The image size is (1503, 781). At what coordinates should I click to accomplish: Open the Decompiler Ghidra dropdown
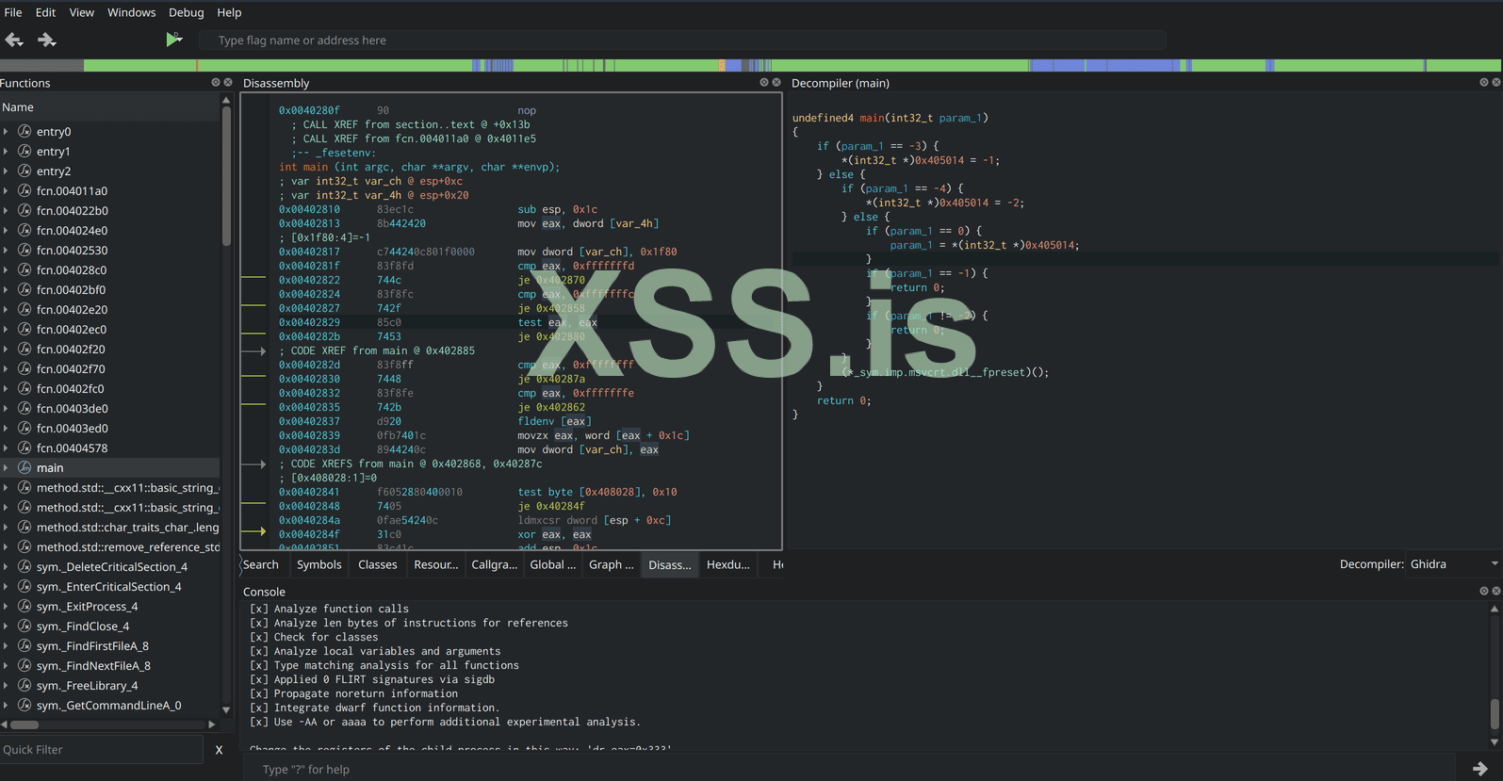click(1453, 564)
